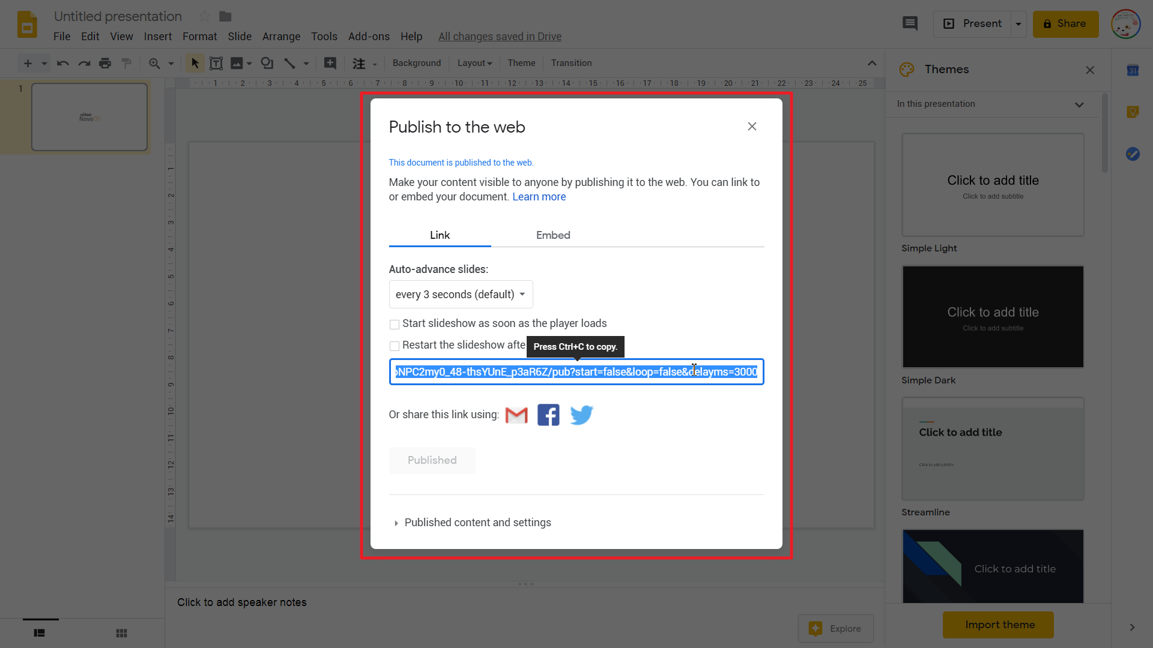Undo the last action
Image resolution: width=1153 pixels, height=648 pixels.
pyautogui.click(x=62, y=63)
